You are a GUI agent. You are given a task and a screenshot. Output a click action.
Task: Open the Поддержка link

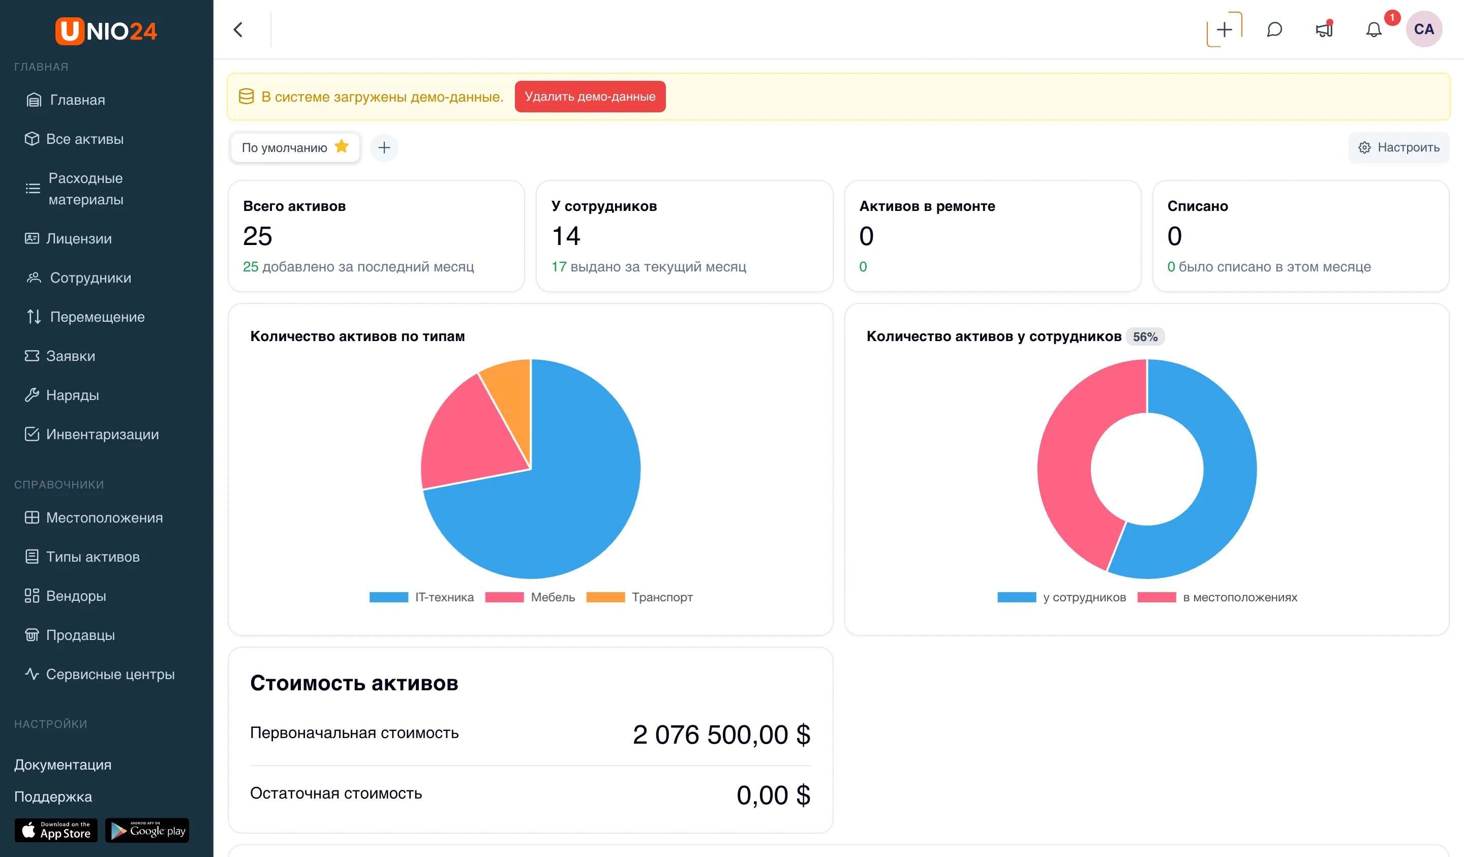point(53,797)
